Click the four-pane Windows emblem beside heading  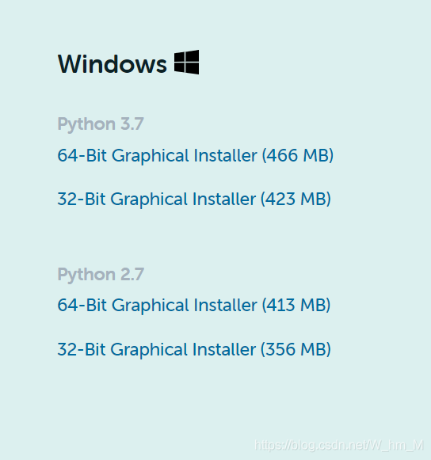(x=186, y=62)
